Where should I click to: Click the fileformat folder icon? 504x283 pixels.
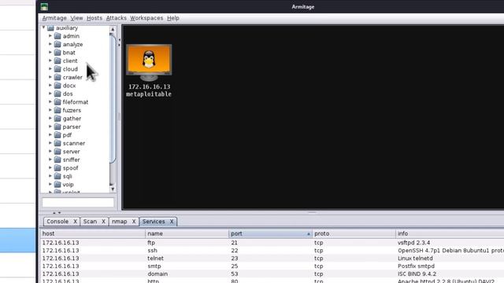(57, 102)
